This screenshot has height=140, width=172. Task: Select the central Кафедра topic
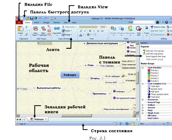coord(70,75)
